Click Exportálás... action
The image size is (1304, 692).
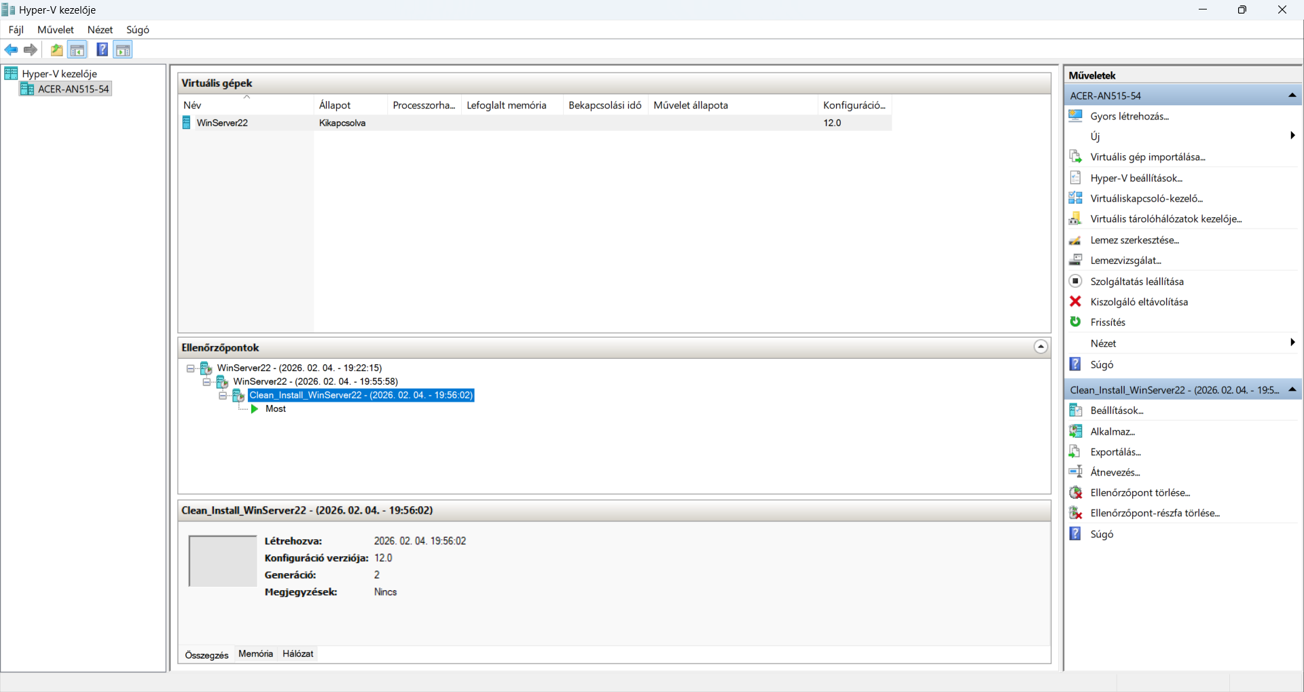[1115, 452]
